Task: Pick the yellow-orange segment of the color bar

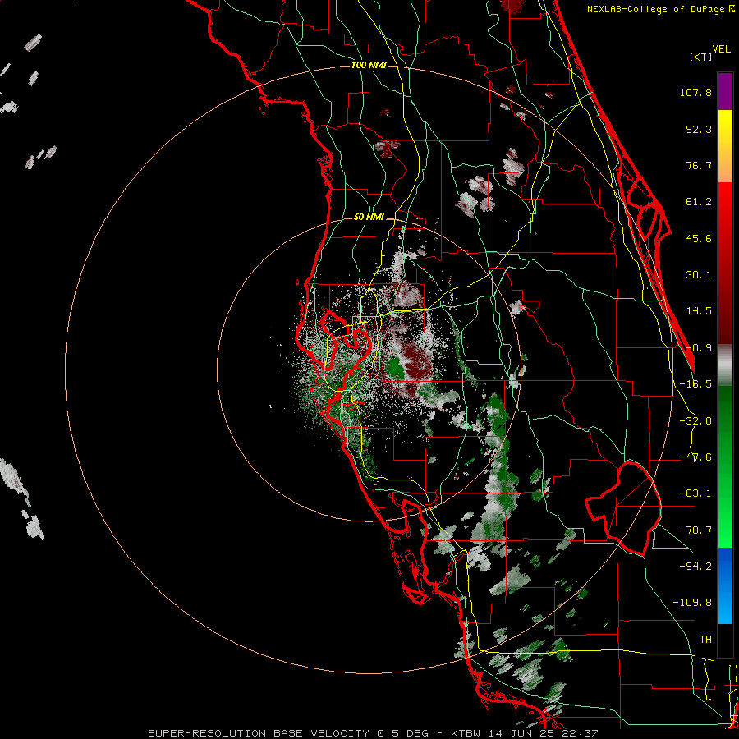Action: pos(725,146)
